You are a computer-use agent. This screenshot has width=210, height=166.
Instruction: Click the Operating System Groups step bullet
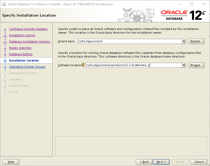coord(5,67)
